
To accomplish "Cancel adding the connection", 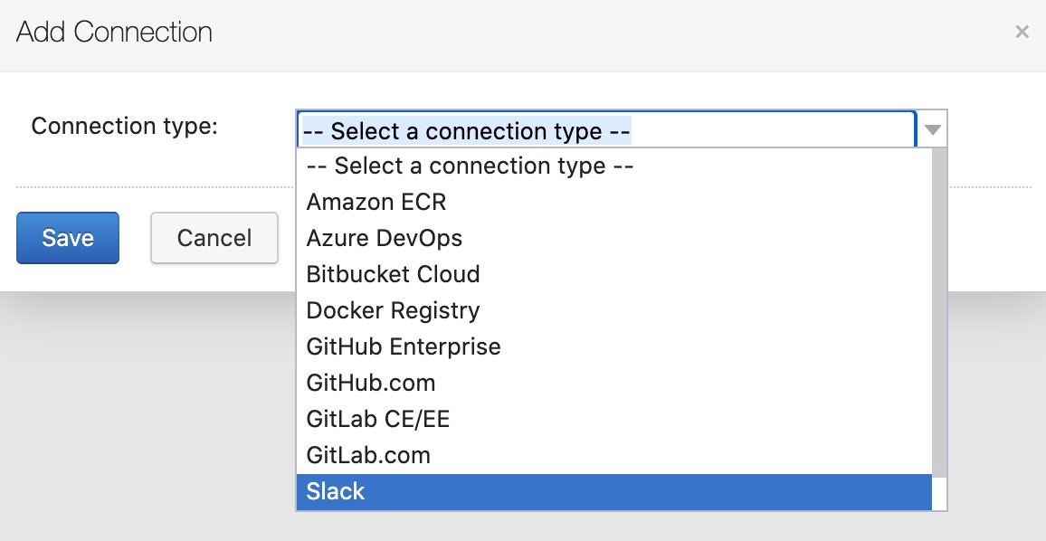I will 214,238.
